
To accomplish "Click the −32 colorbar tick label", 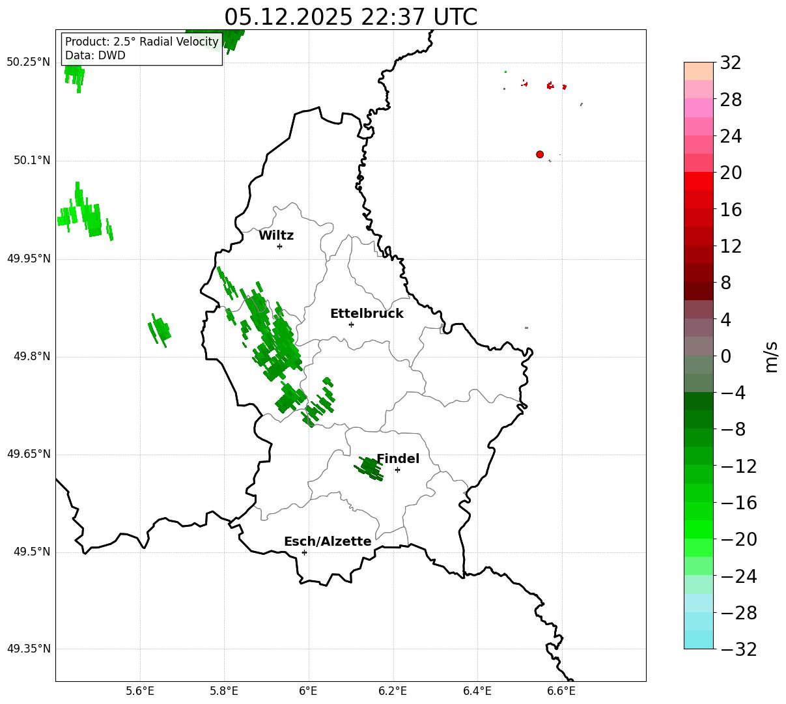I will pyautogui.click(x=738, y=649).
